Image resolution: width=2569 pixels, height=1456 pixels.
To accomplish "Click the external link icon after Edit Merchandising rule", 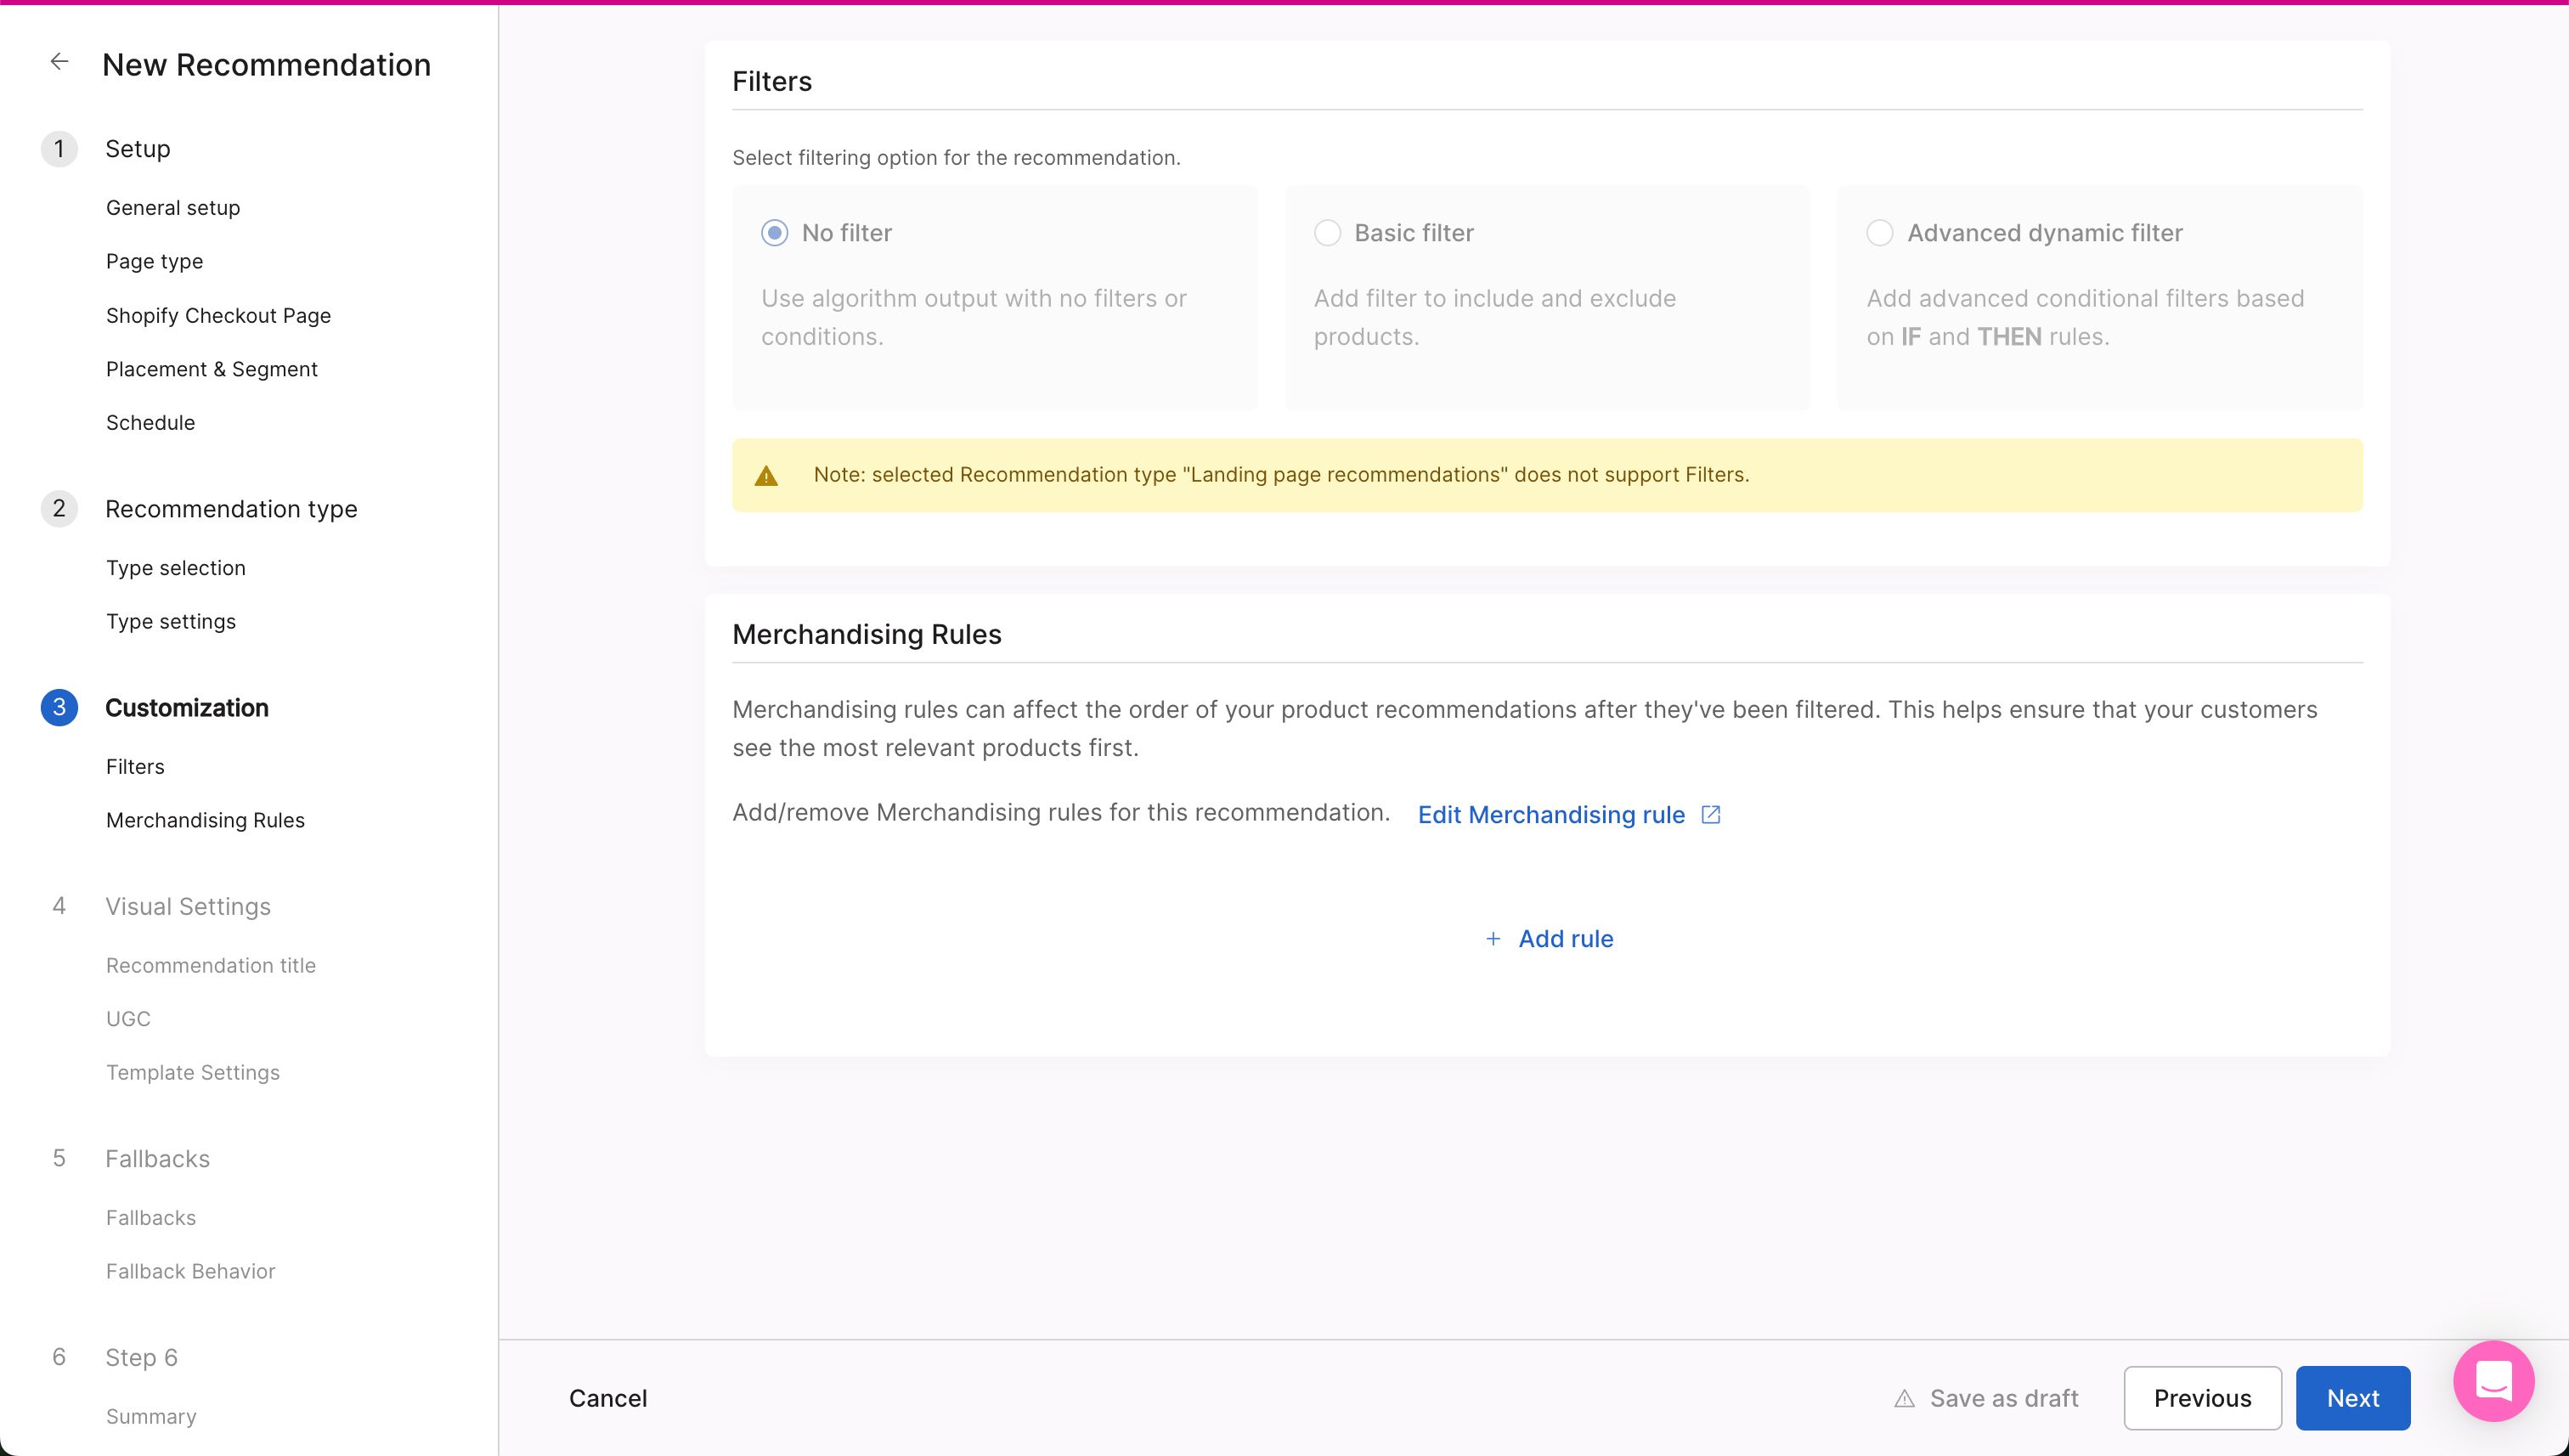I will (1711, 815).
